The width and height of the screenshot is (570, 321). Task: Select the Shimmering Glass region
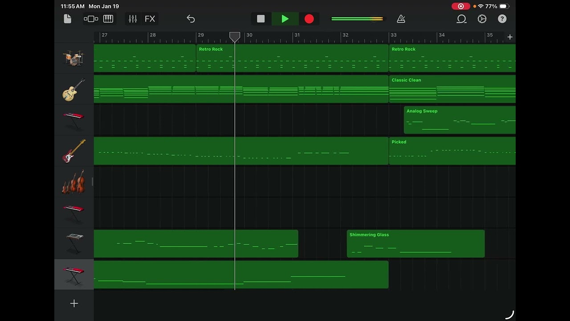coord(415,243)
